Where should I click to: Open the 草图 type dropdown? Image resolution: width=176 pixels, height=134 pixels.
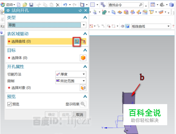(84, 25)
